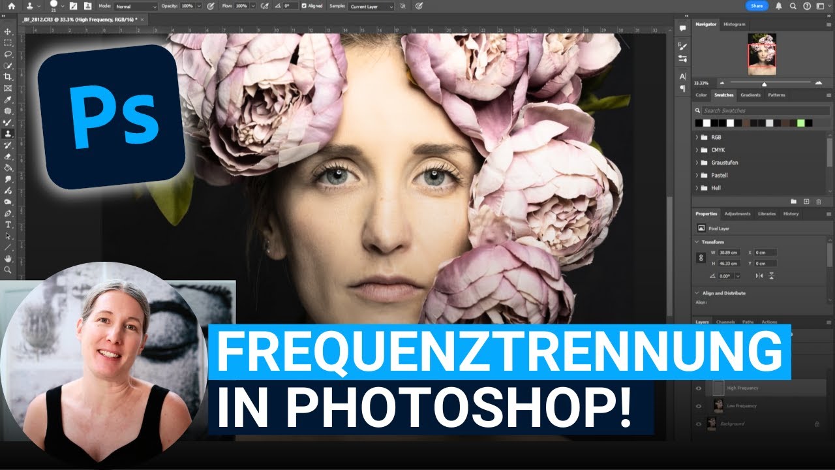This screenshot has width=835, height=470.
Task: Open the notifications bell
Action: [x=779, y=6]
